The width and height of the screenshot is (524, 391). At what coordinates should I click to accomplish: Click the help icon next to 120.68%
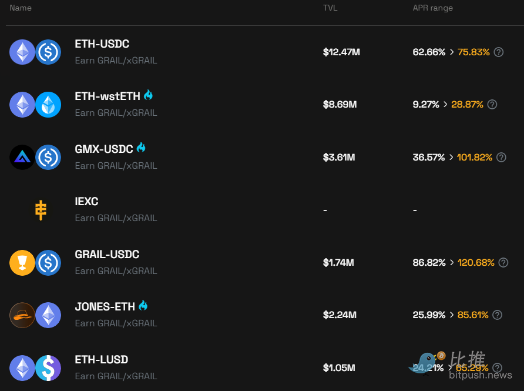503,263
